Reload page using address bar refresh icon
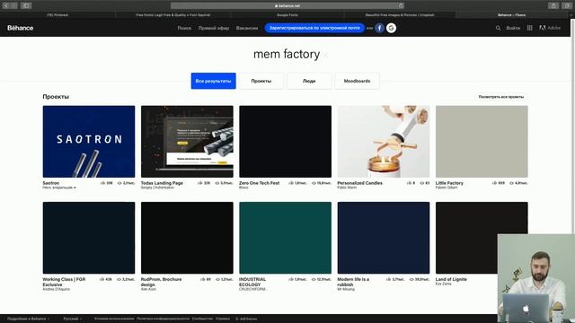575x323 pixels. coord(401,5)
